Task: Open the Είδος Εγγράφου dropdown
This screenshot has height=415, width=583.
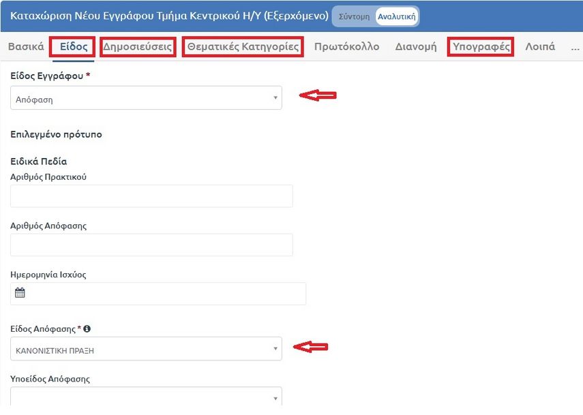Action: click(146, 99)
